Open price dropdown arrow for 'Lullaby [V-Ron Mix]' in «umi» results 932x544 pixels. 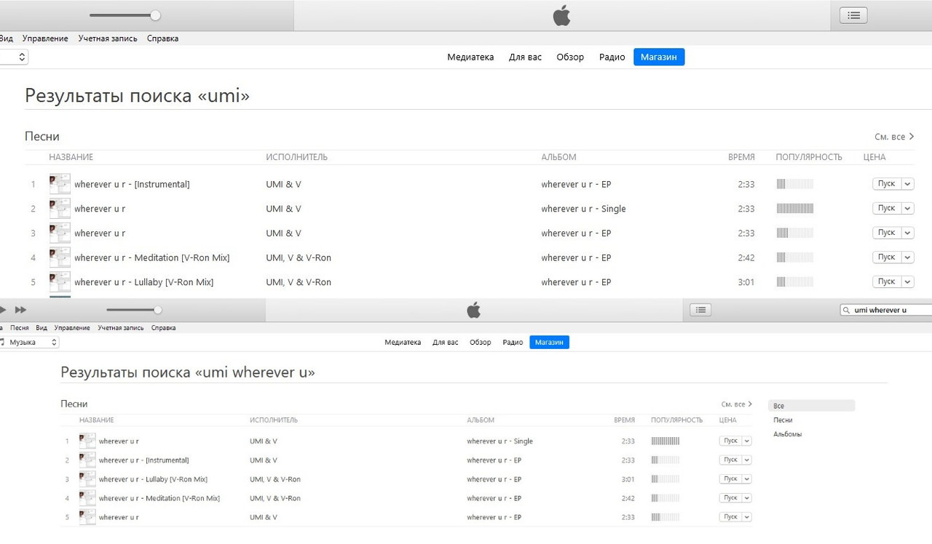tap(907, 281)
